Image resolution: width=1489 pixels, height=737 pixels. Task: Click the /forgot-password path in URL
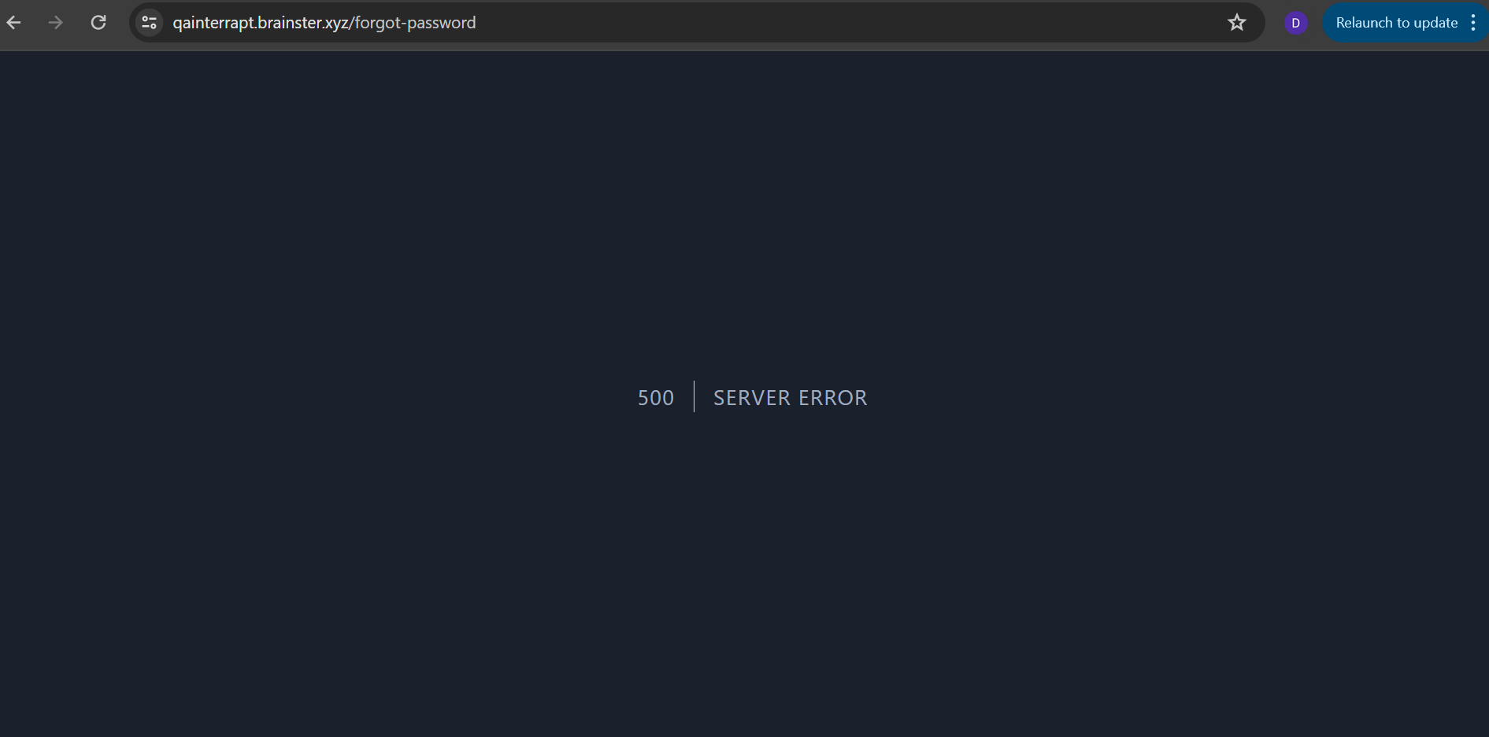pyautogui.click(x=413, y=23)
